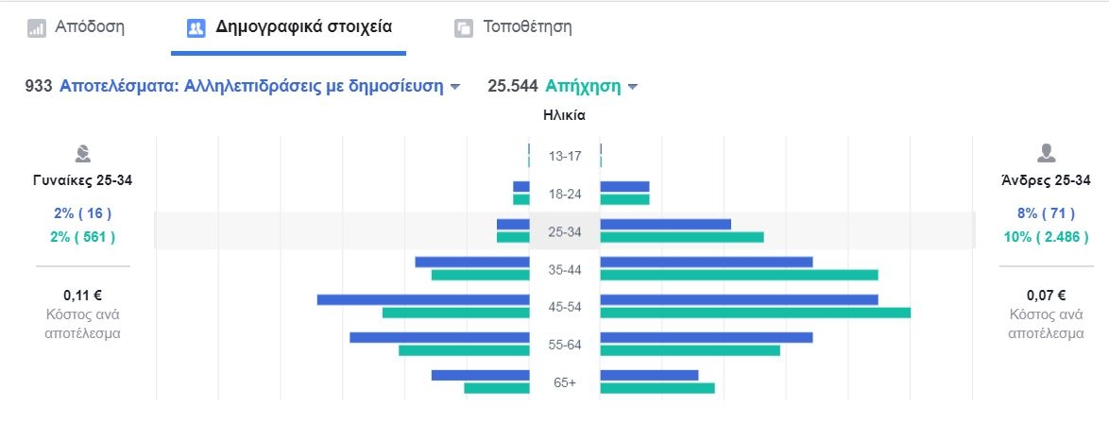Click the blue men 35-44 results bar
1109x424 pixels.
pyautogui.click(x=706, y=262)
